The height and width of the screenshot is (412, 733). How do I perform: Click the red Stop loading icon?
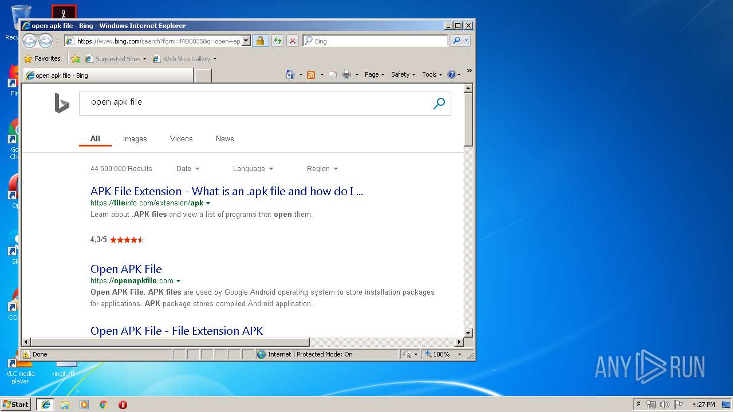point(293,41)
